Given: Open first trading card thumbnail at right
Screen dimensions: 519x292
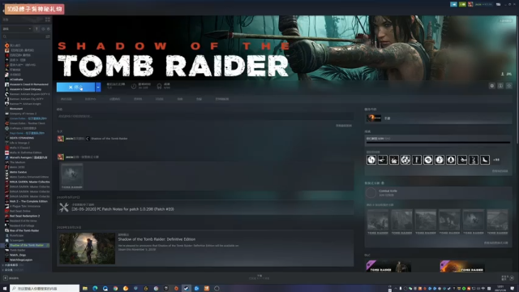Looking at the screenshot, I should point(378,221).
